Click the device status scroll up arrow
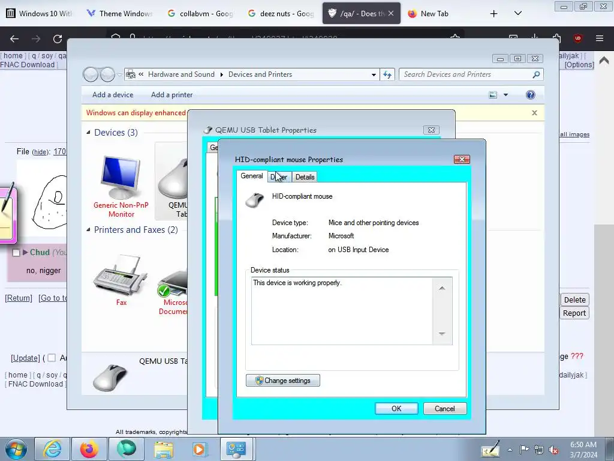This screenshot has width=614, height=461. tap(442, 288)
